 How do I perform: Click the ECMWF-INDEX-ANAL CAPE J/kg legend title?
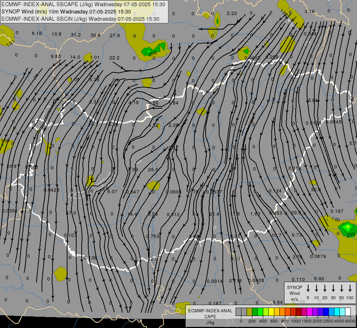[x=210, y=316]
